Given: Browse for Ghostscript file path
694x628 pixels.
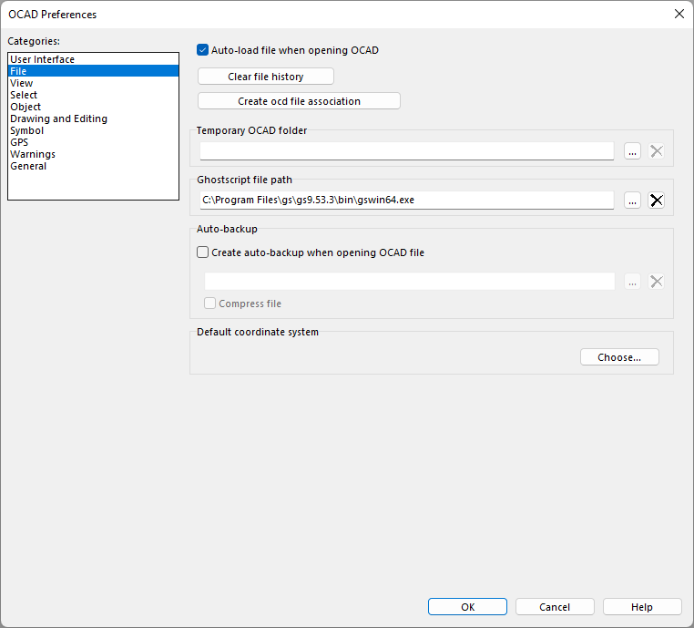Looking at the screenshot, I should pyautogui.click(x=632, y=201).
